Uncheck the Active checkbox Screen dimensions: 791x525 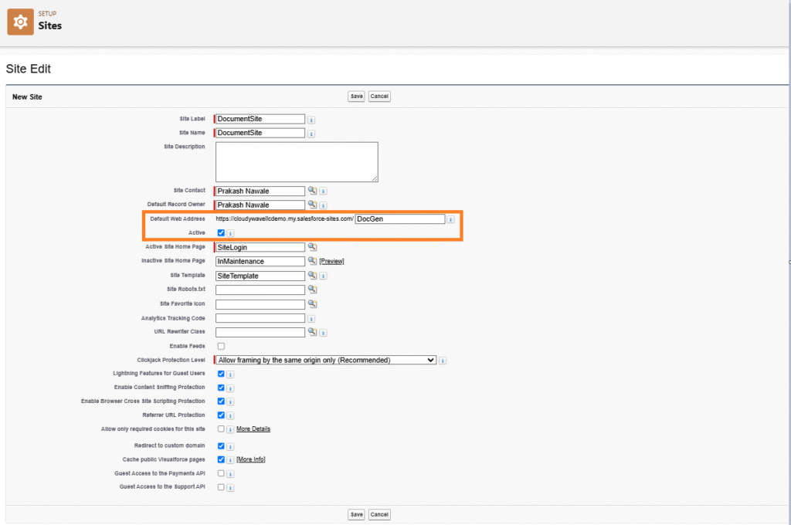tap(221, 232)
